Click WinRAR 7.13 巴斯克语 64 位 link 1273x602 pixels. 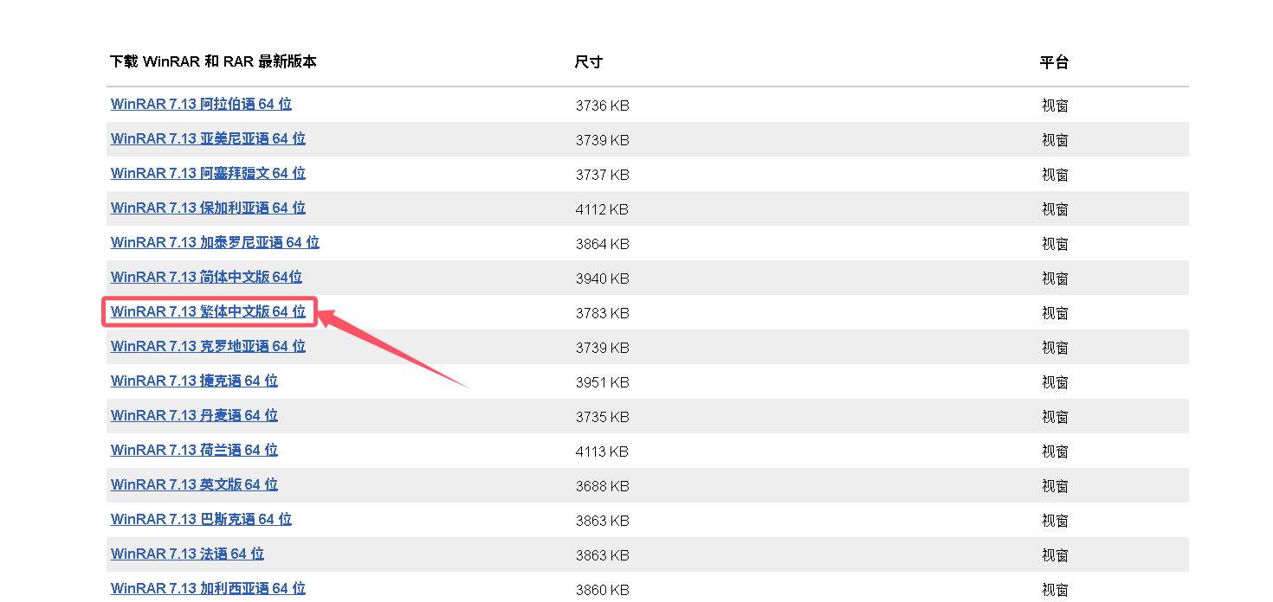pyautogui.click(x=201, y=519)
